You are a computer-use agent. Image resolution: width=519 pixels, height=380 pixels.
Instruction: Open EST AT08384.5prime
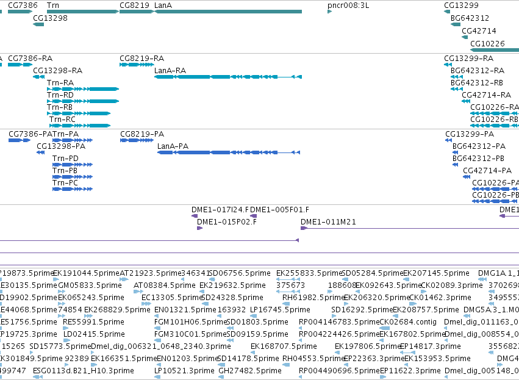138,292
